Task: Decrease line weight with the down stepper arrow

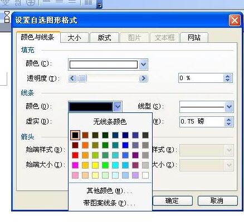Action: pyautogui.click(x=229, y=124)
